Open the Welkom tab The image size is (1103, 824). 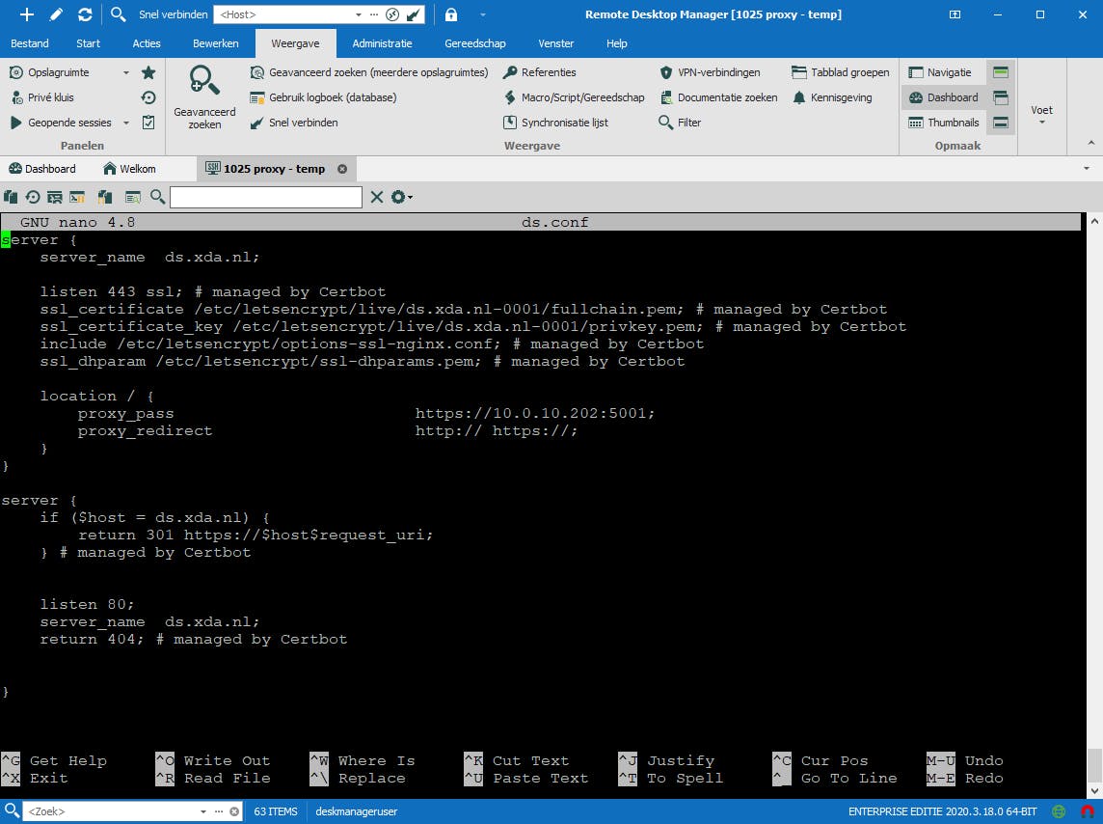pos(129,169)
